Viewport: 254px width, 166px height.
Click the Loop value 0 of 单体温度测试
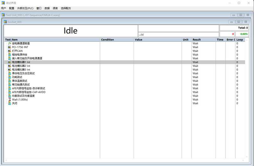pyautogui.click(x=237, y=81)
